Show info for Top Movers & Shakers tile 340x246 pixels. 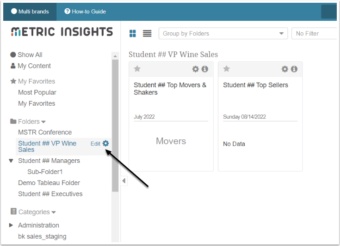coord(204,69)
